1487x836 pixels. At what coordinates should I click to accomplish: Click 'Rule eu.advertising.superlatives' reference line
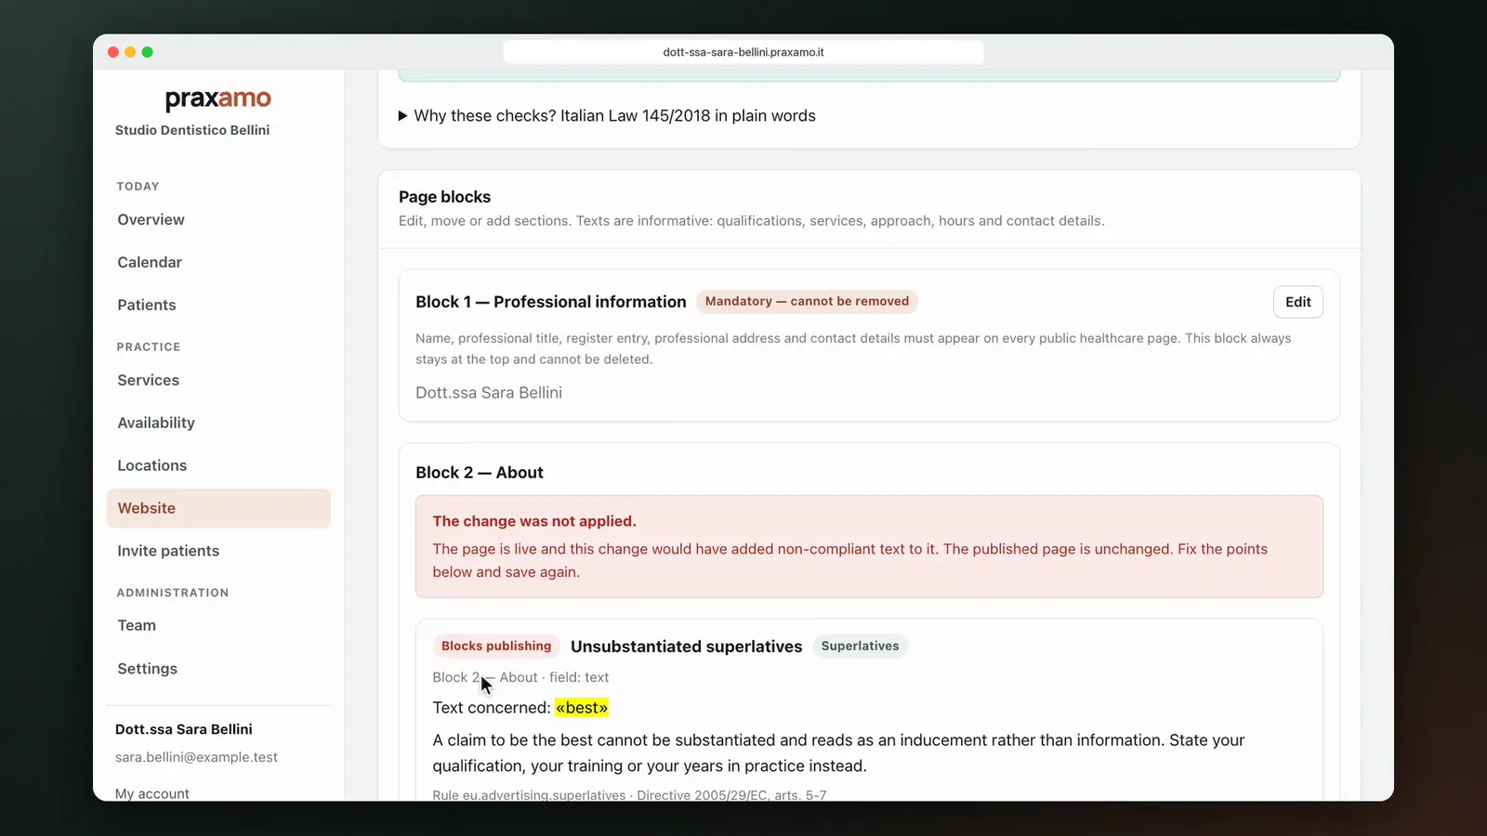(x=629, y=795)
